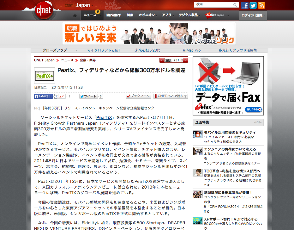Go to home via house icon
Image resolution: width=294 pixels, height=230 pixels.
pos(75,15)
